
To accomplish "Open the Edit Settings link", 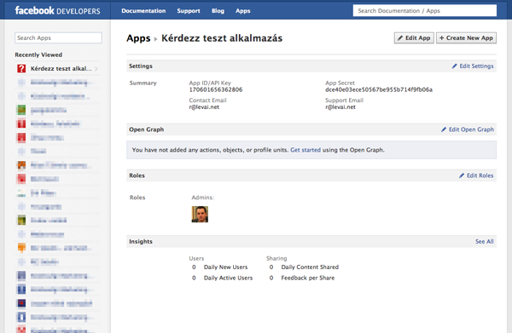I will click(476, 66).
